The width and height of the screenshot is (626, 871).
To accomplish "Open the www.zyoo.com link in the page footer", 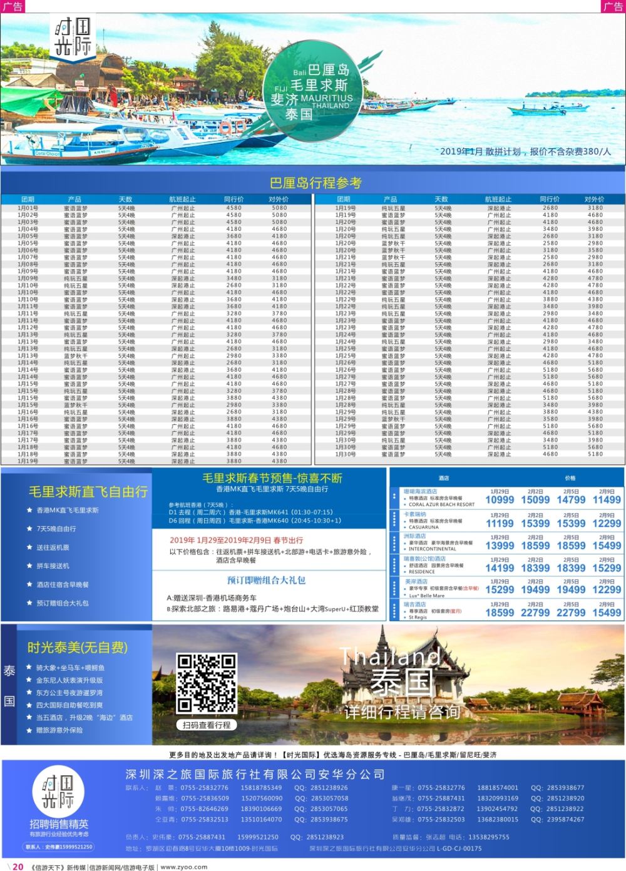I will [x=183, y=867].
